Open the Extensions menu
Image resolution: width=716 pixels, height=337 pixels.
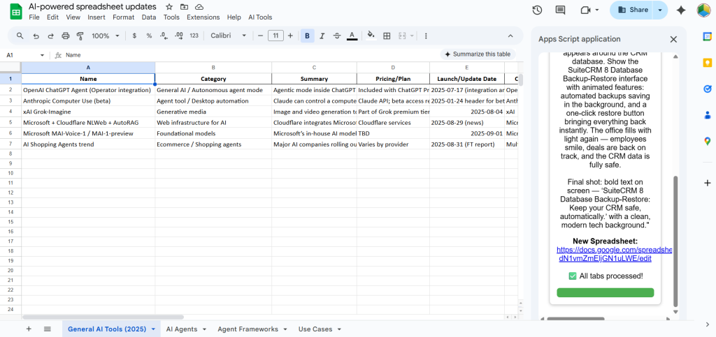[203, 17]
